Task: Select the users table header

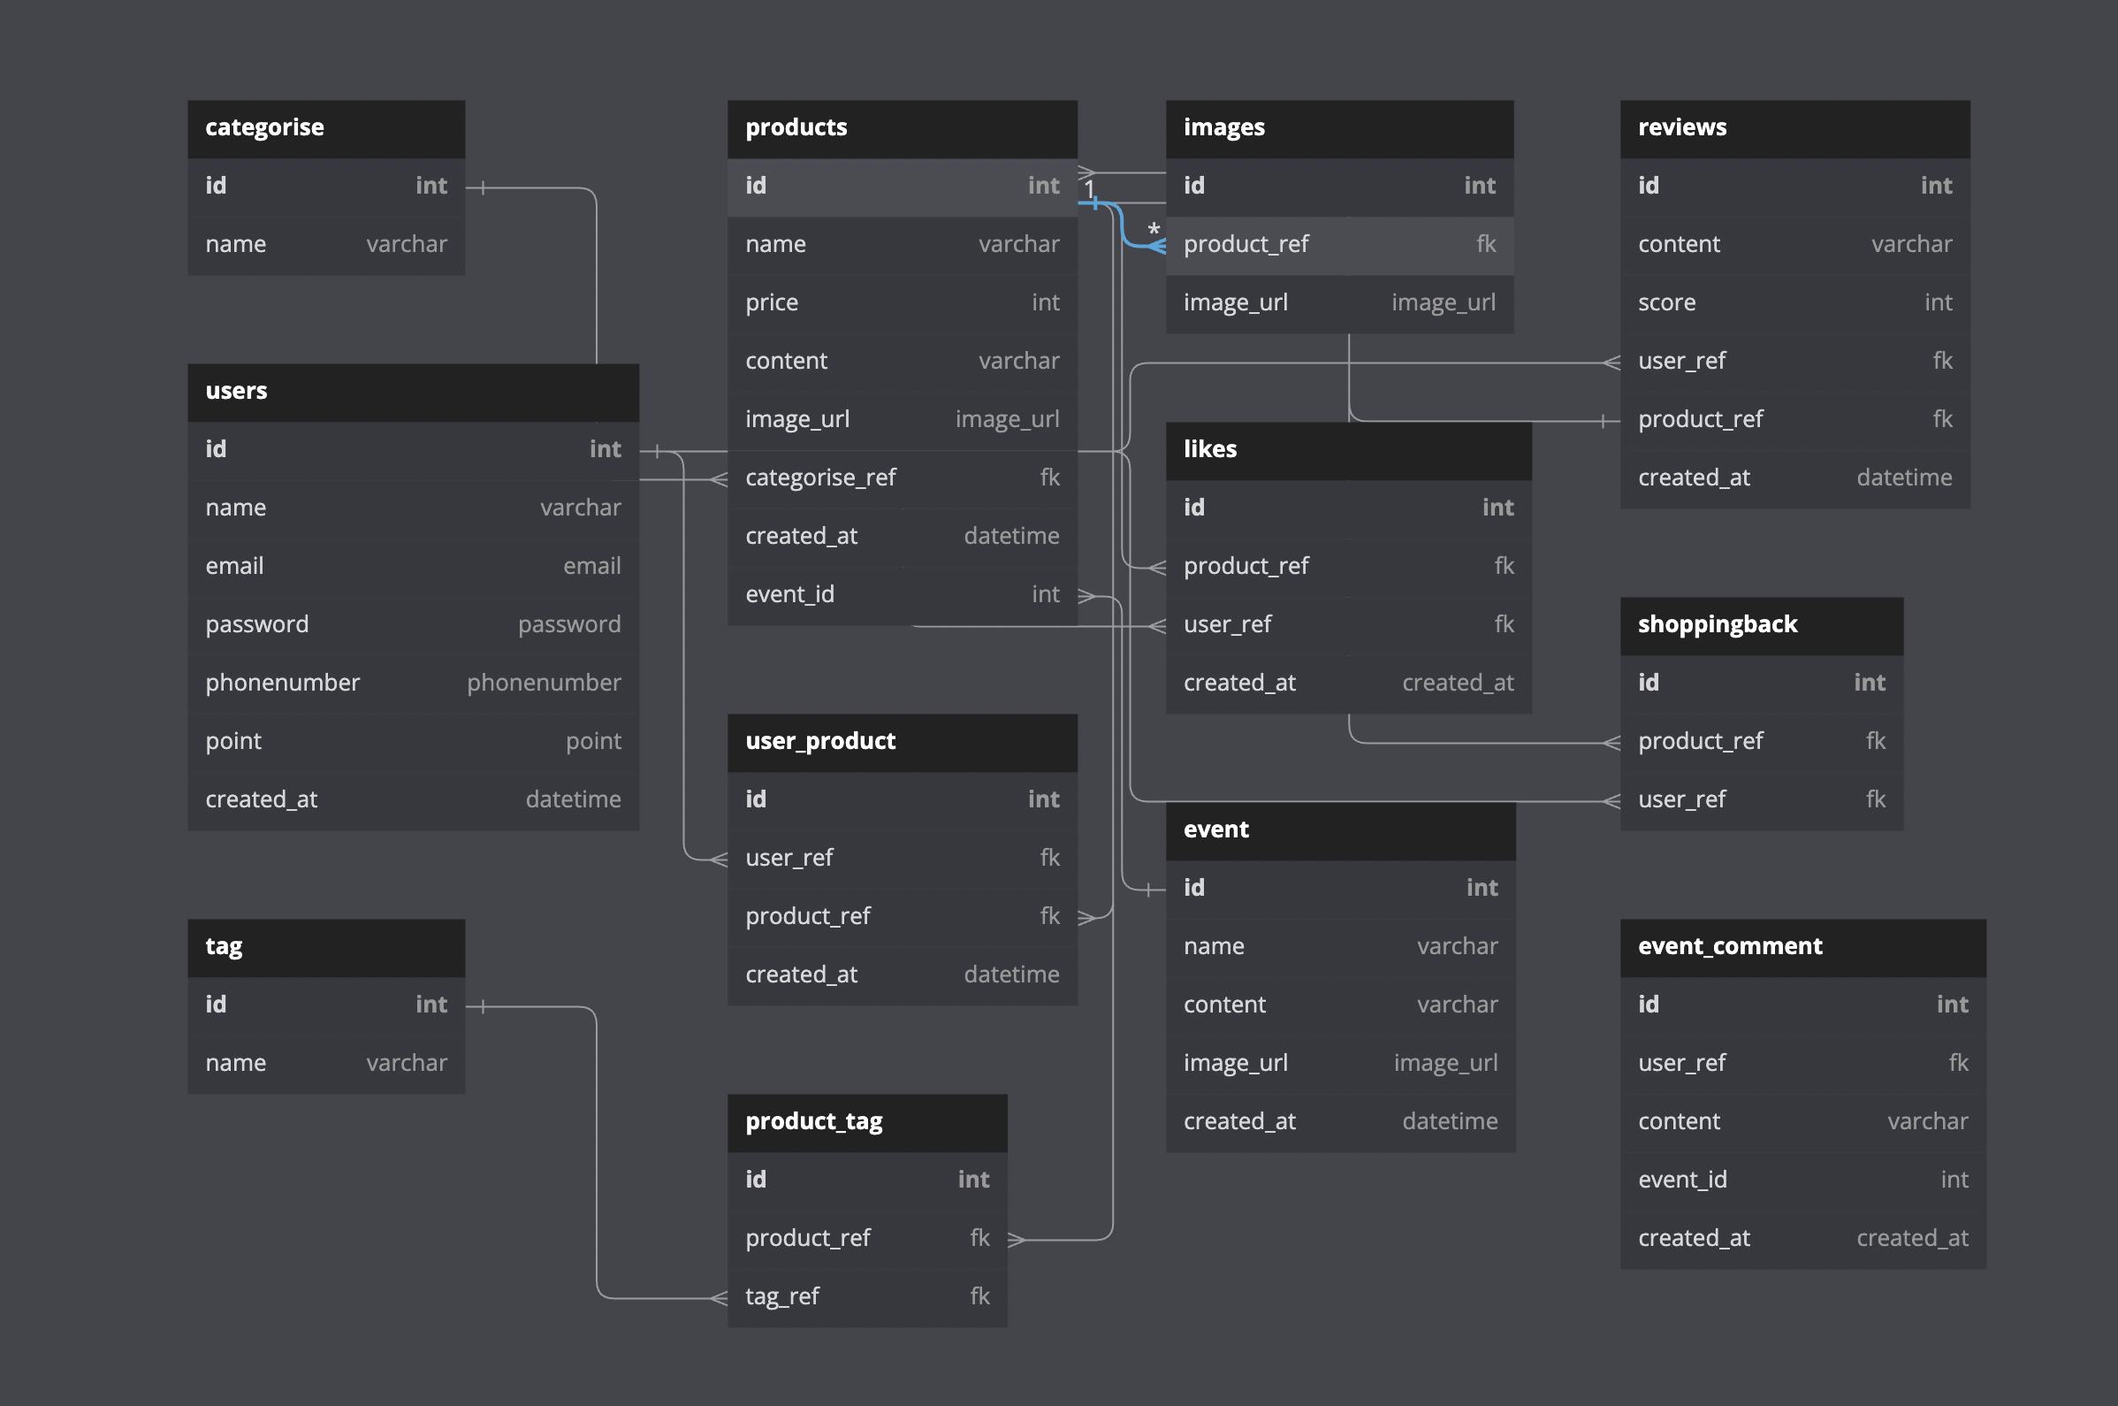Action: click(x=412, y=391)
